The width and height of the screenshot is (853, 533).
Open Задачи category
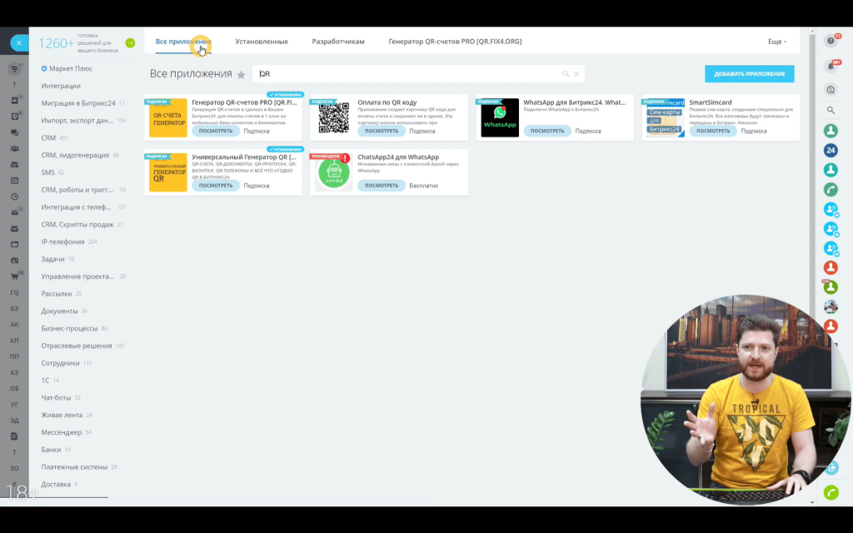[x=52, y=260]
